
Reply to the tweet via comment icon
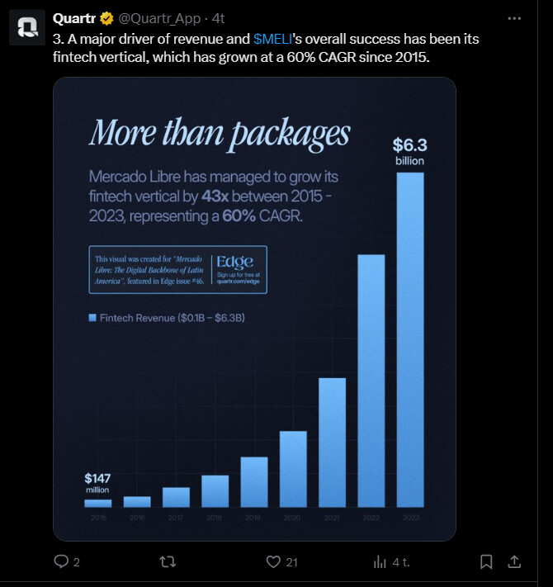click(60, 561)
